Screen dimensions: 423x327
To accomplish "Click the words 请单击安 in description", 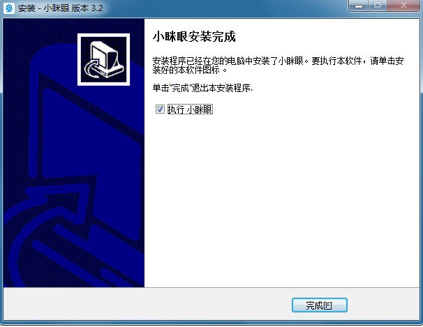I will [387, 61].
